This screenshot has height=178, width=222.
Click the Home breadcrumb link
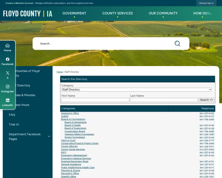59,72
